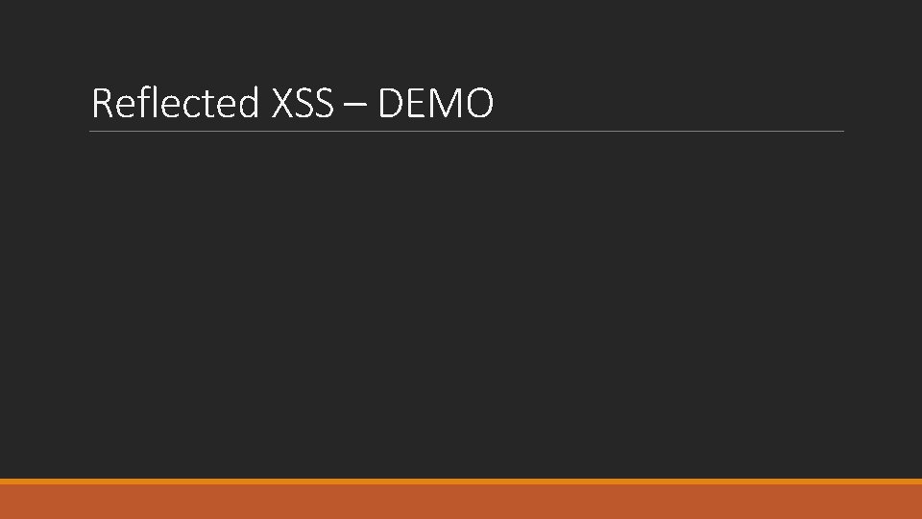Screen dimensions: 922x519
Task: Click the en dash between XSS and DEMO
Action: coord(355,105)
